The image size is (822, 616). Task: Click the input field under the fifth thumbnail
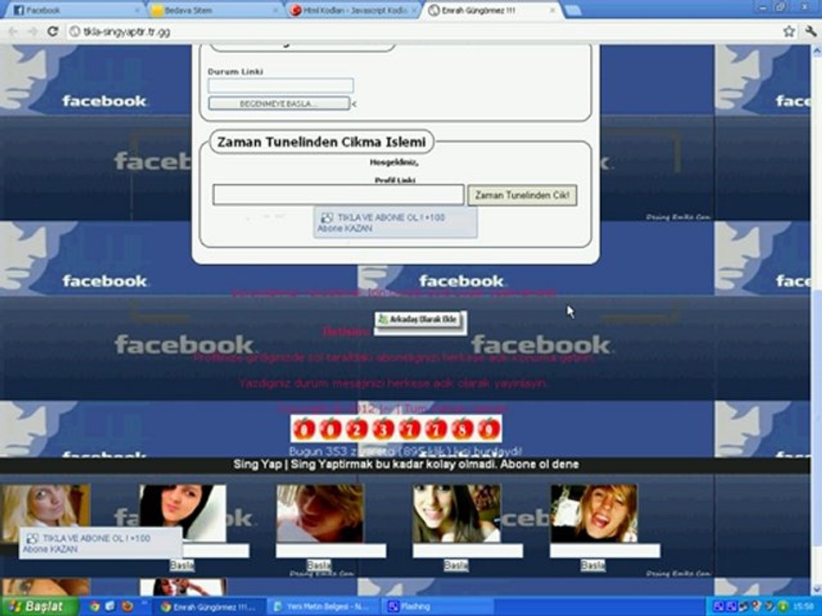click(605, 550)
